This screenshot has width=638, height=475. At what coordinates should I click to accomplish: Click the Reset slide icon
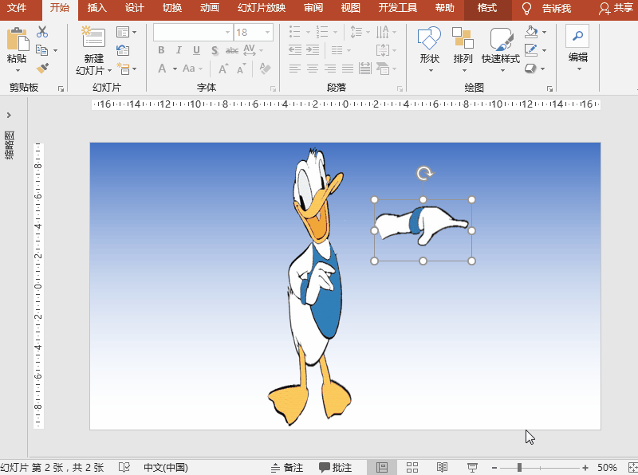click(x=123, y=50)
